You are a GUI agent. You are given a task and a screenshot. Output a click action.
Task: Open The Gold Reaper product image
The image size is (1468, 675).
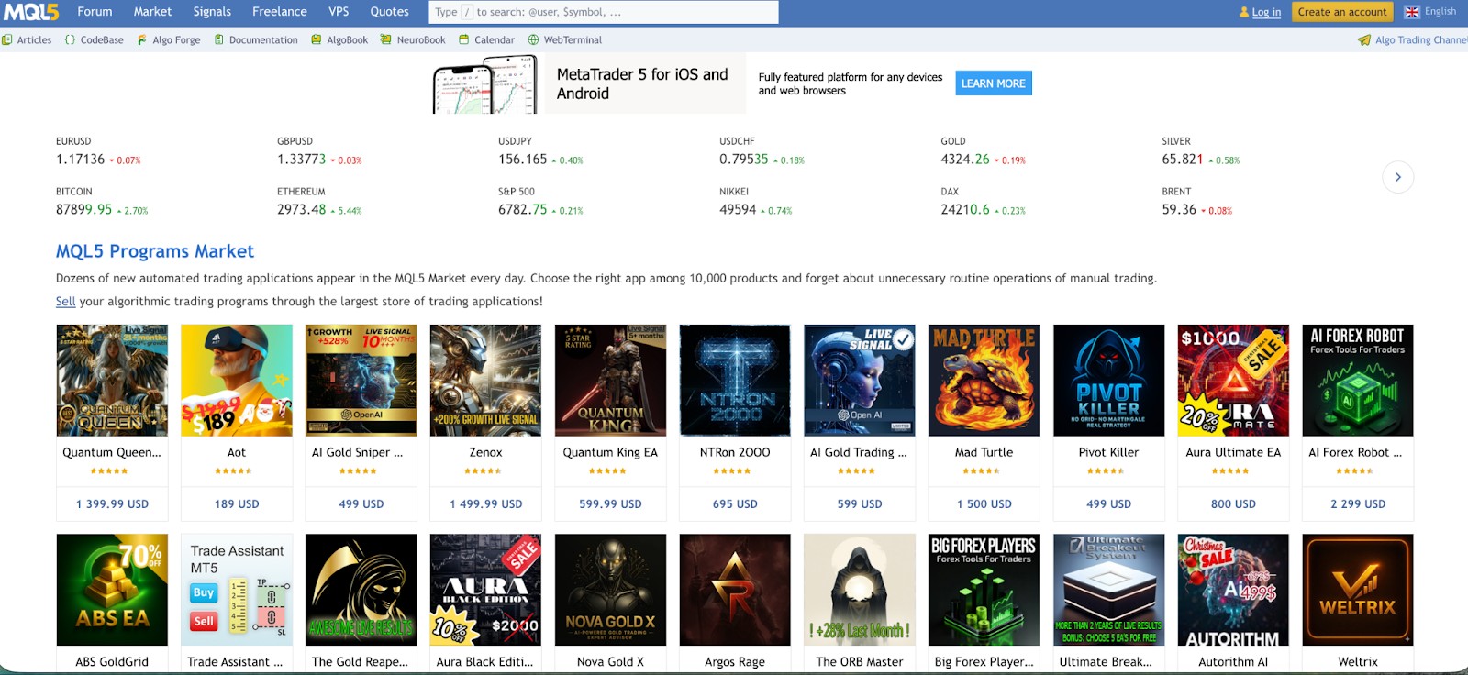pos(361,590)
